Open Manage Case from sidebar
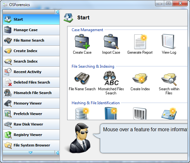Image resolution: width=190 pixels, height=163 pixels. (x=31, y=30)
